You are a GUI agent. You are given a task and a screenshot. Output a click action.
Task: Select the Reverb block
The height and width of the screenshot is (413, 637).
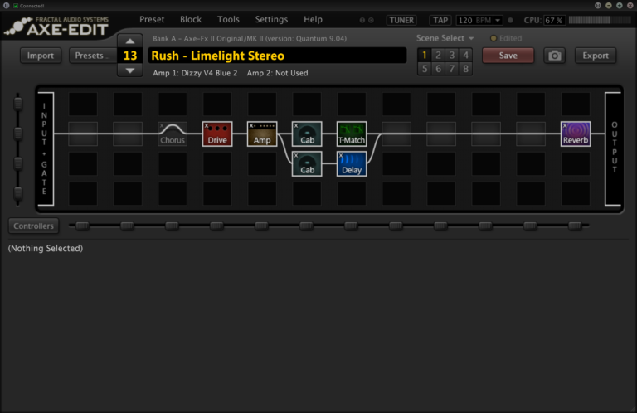576,134
